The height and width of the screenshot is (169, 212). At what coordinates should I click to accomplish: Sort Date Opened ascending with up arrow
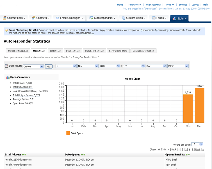pyautogui.click(x=82, y=155)
